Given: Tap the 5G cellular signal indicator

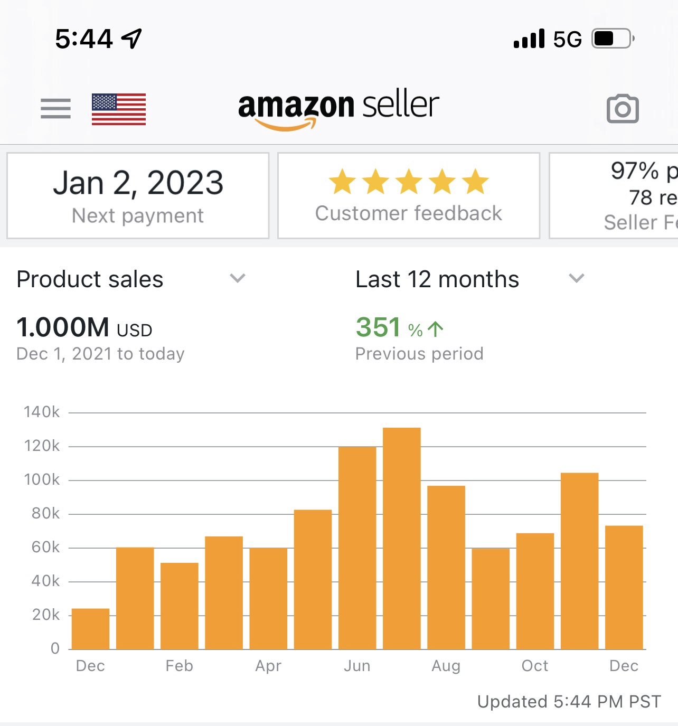Looking at the screenshot, I should pos(548,39).
